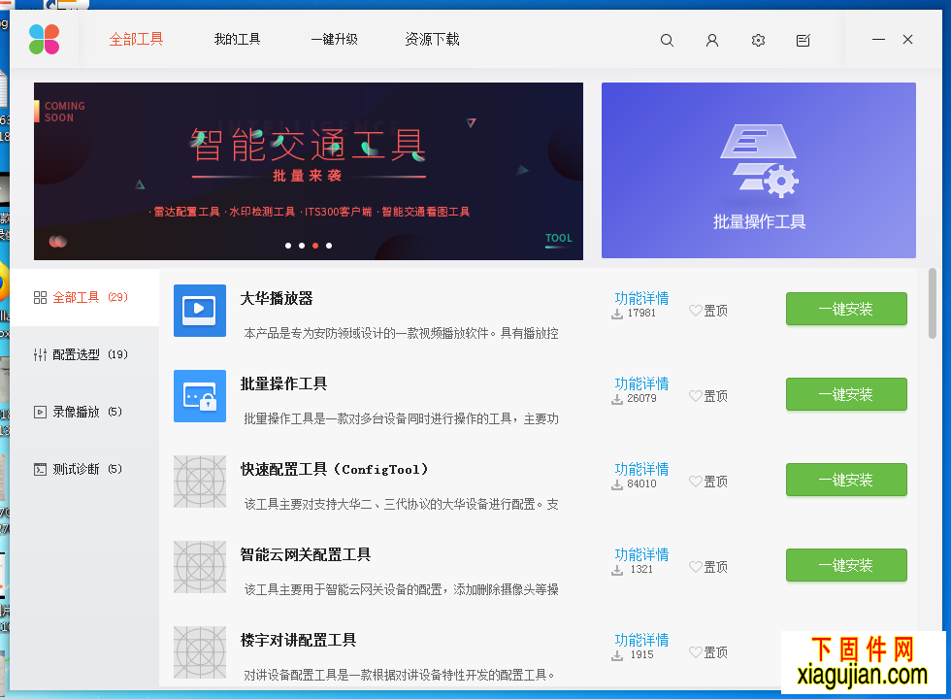Open the search magnifier icon
The image size is (951, 699).
667,41
